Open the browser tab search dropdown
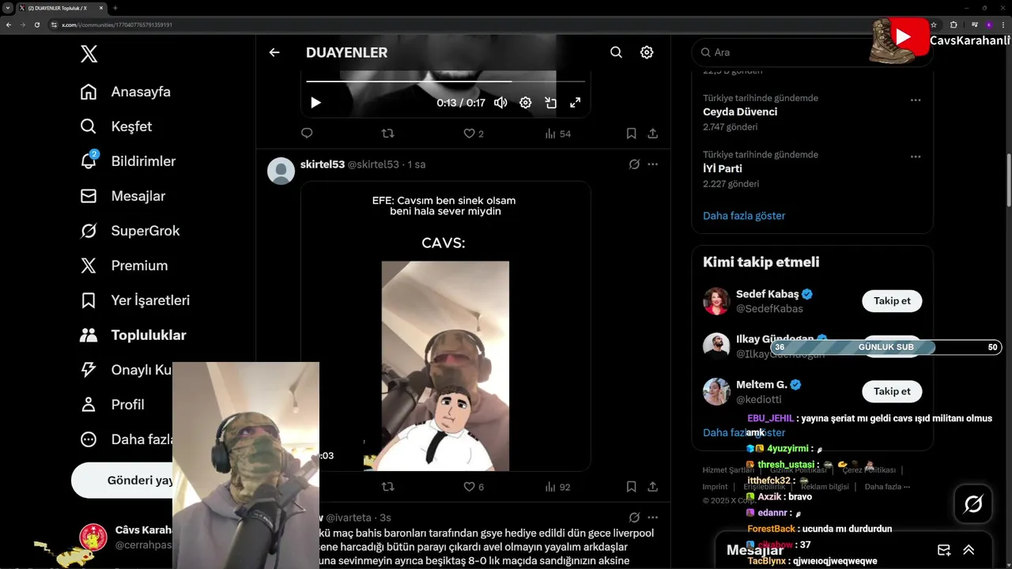The height and width of the screenshot is (569, 1012). (x=7, y=8)
